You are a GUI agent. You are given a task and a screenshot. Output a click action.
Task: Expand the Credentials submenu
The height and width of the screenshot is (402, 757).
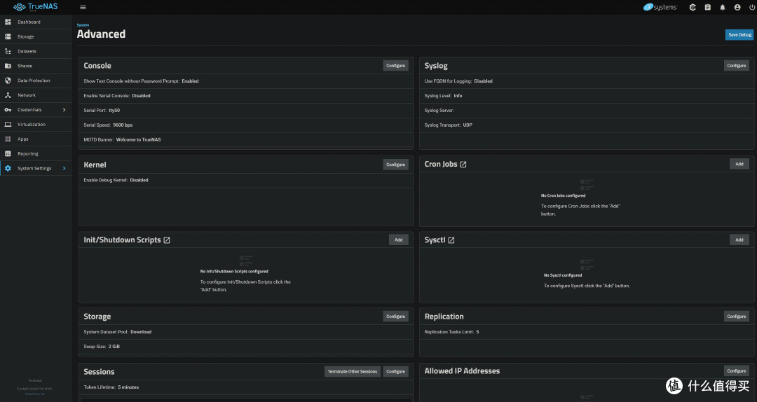[64, 110]
